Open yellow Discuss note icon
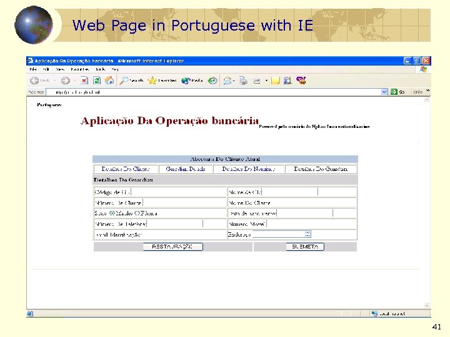 [275, 81]
